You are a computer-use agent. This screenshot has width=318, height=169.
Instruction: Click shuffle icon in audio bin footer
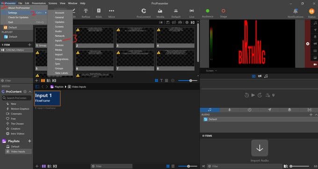tap(203, 166)
